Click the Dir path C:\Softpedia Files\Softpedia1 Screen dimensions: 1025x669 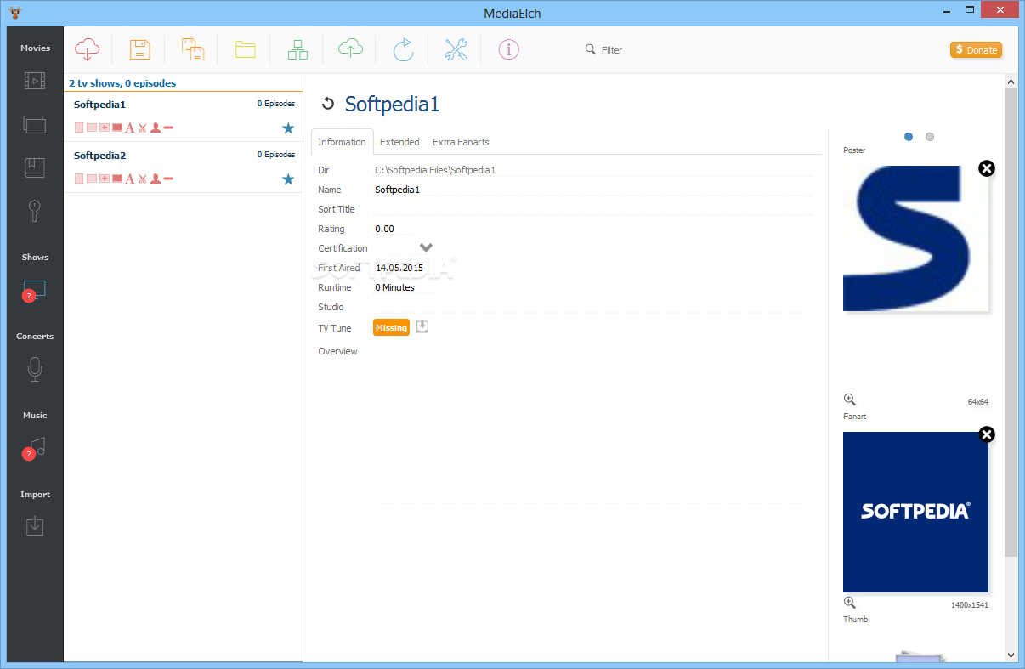click(x=435, y=170)
